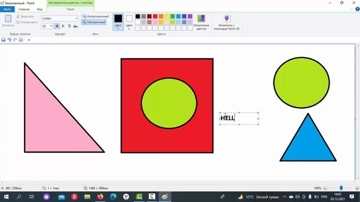
Task: Click the zoom slider handle
Action: [341, 188]
